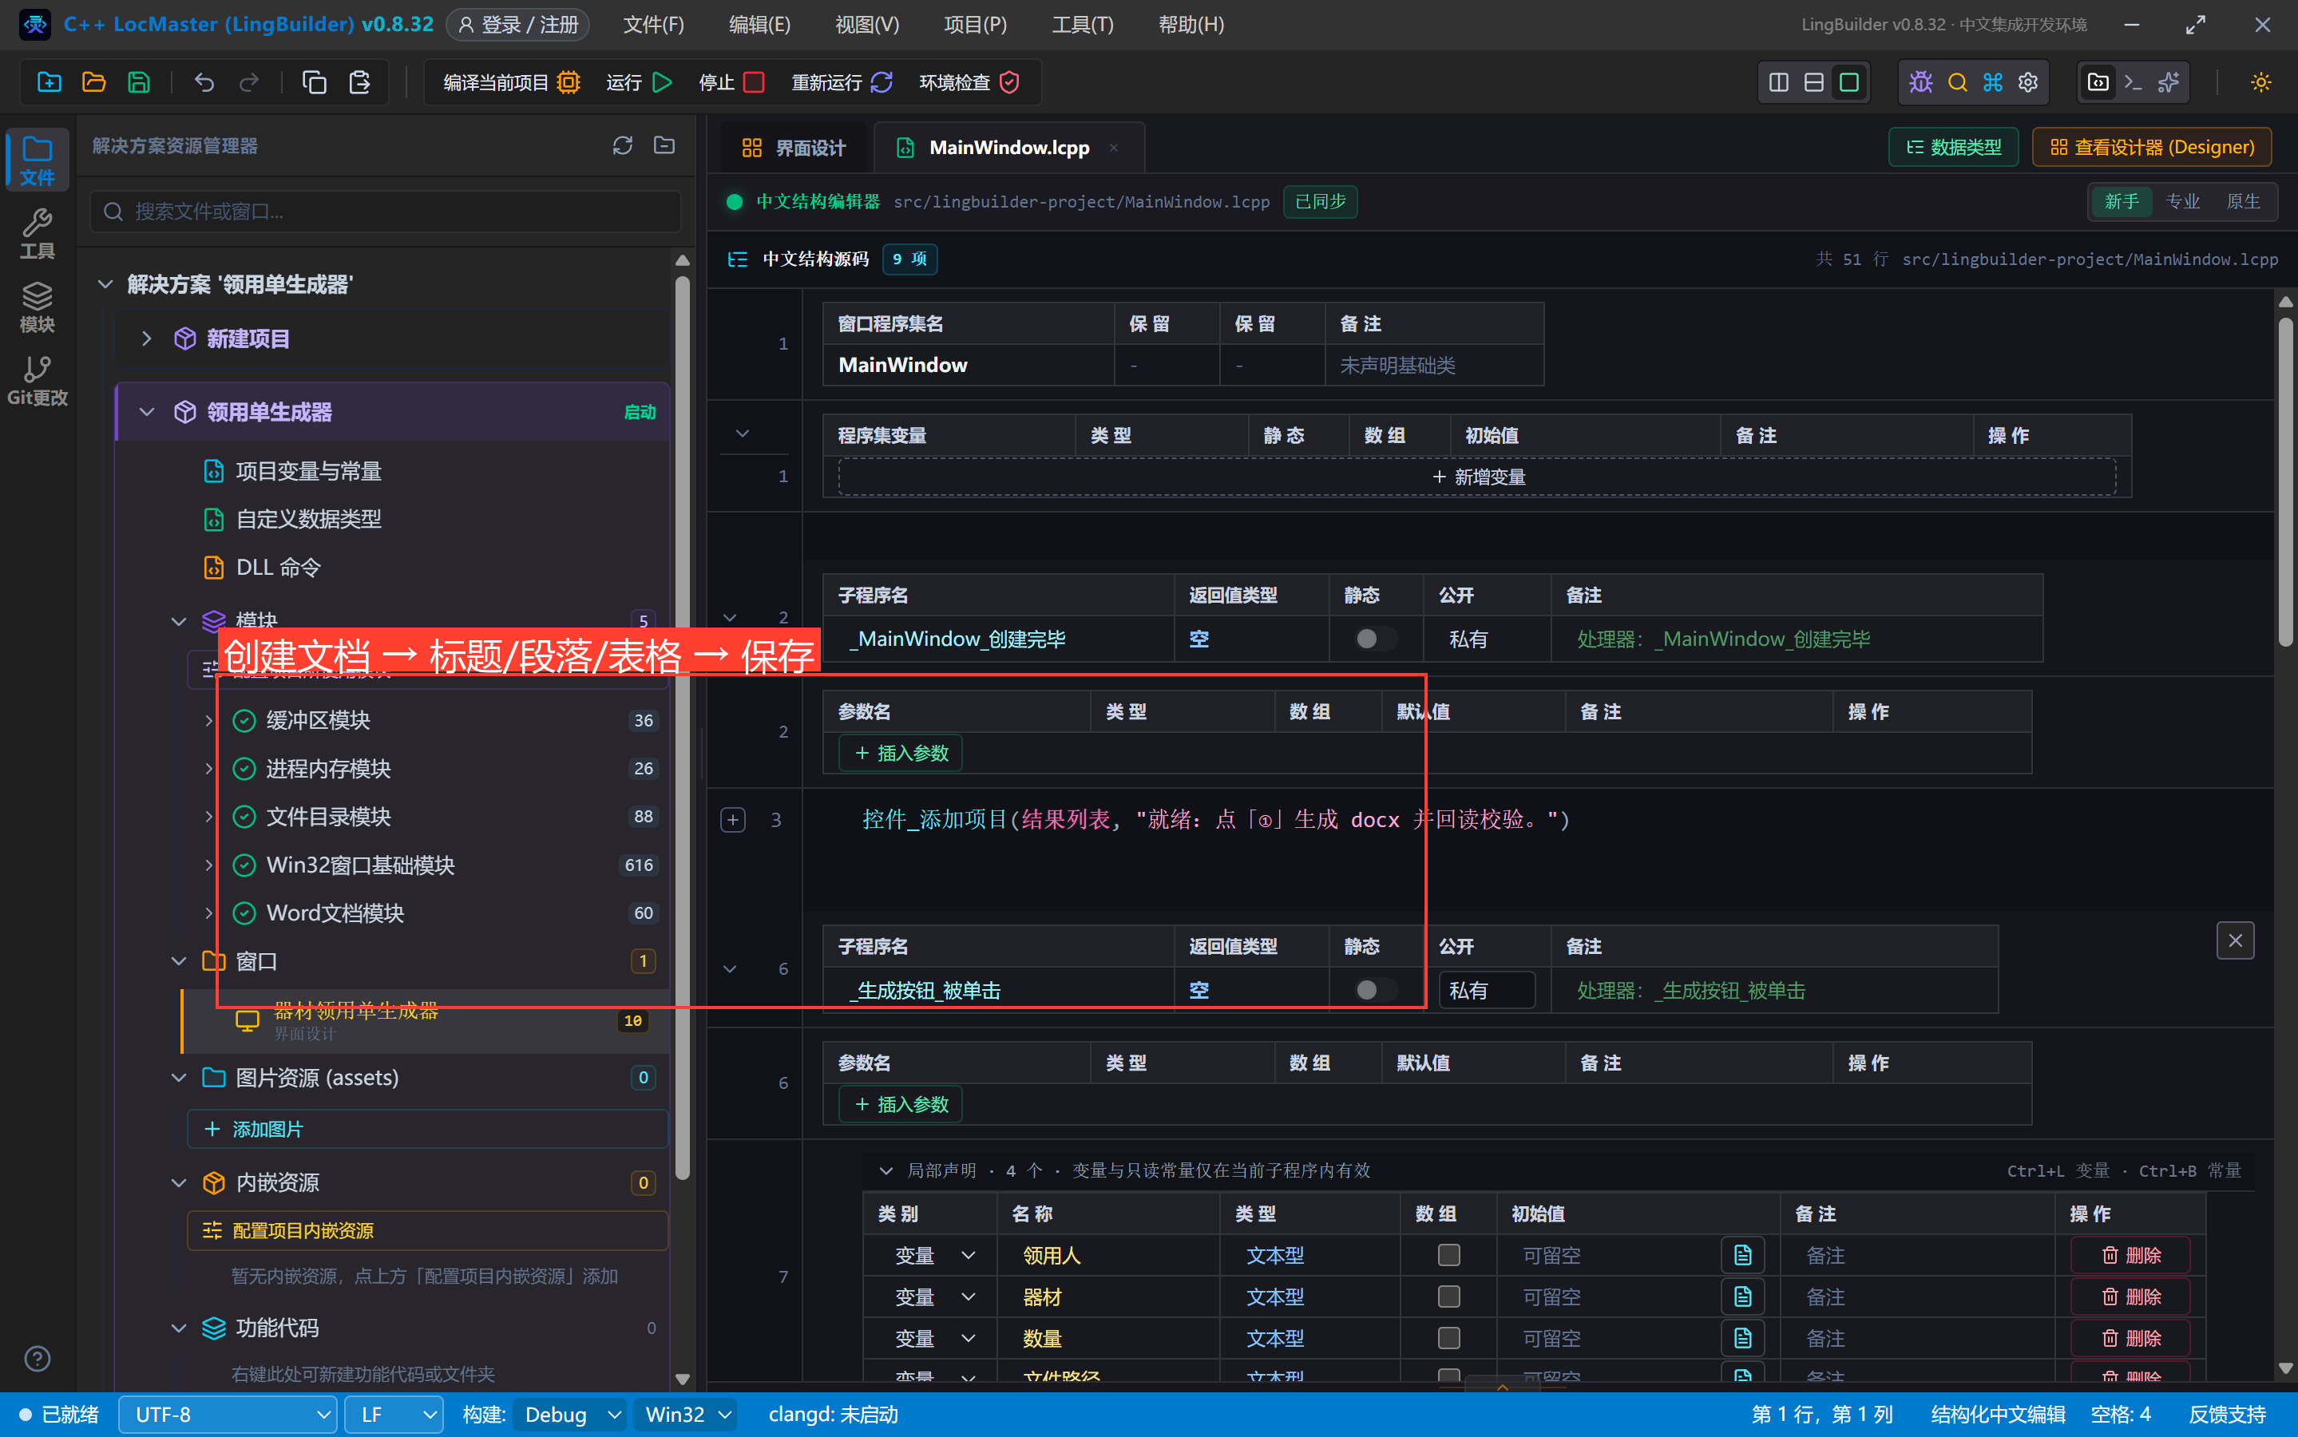Toggle 静态 switch for _MainWindow_创建完毕
Image resolution: width=2298 pixels, height=1437 pixels.
[x=1375, y=639]
